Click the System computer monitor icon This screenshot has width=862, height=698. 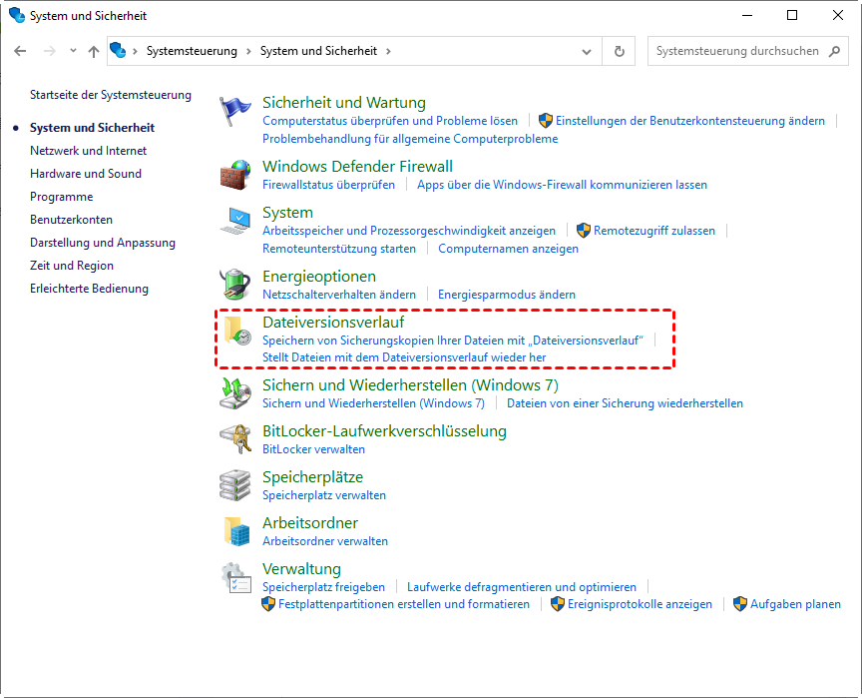coord(235,221)
